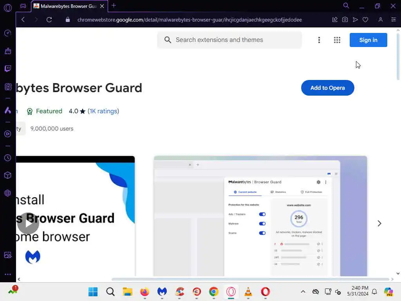401x301 pixels.
Task: Click the edit page icon in address bar
Action: point(334,20)
